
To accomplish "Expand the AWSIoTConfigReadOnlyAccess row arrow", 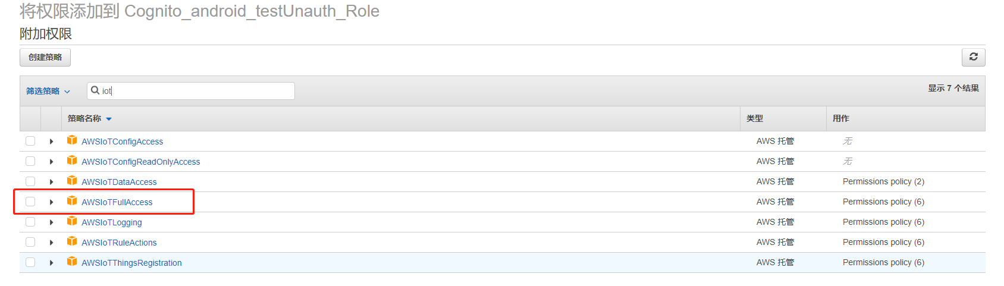I will [x=52, y=162].
